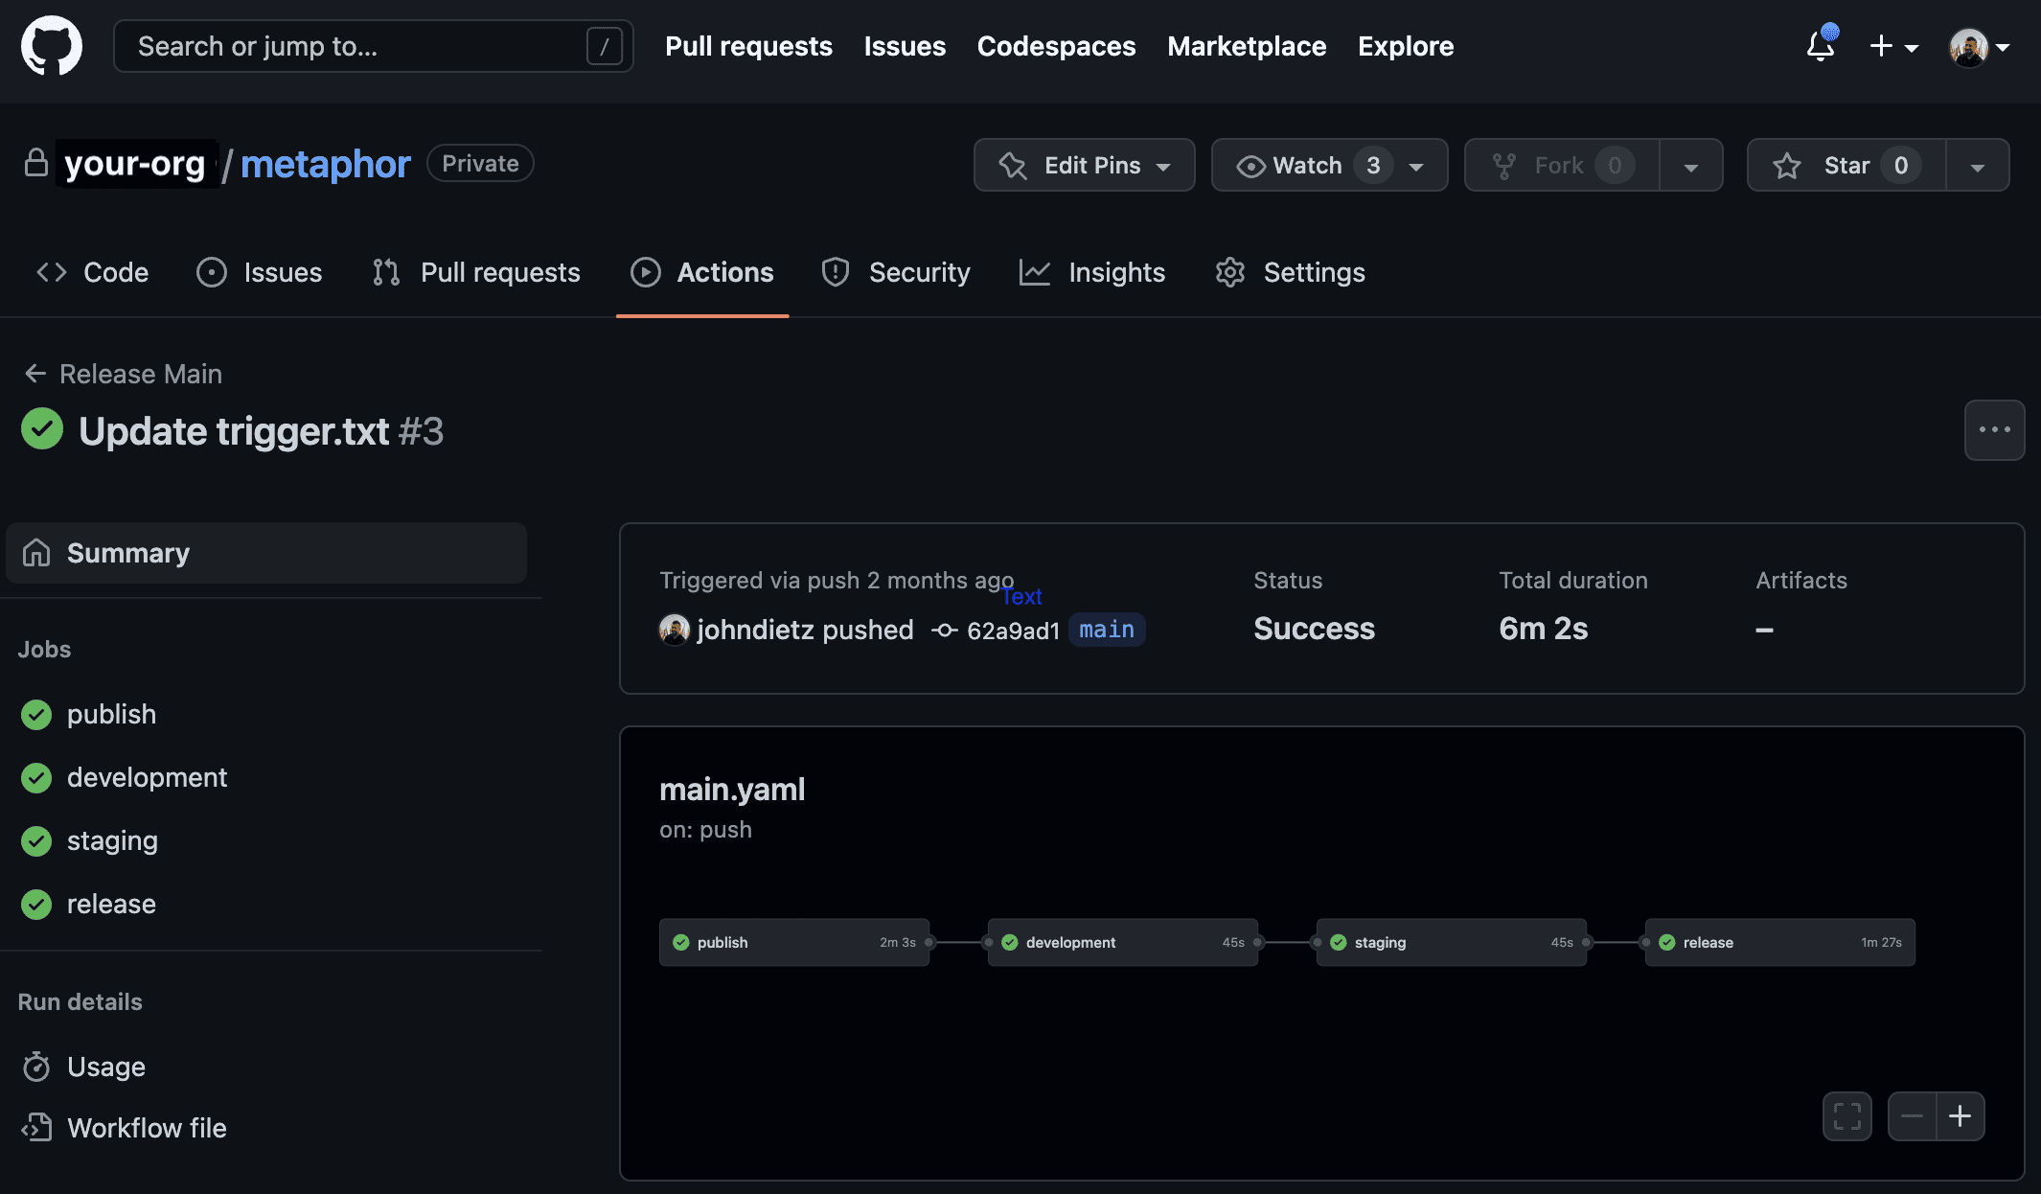Zoom in the workflow graph
The image size is (2041, 1194).
pos(1961,1116)
